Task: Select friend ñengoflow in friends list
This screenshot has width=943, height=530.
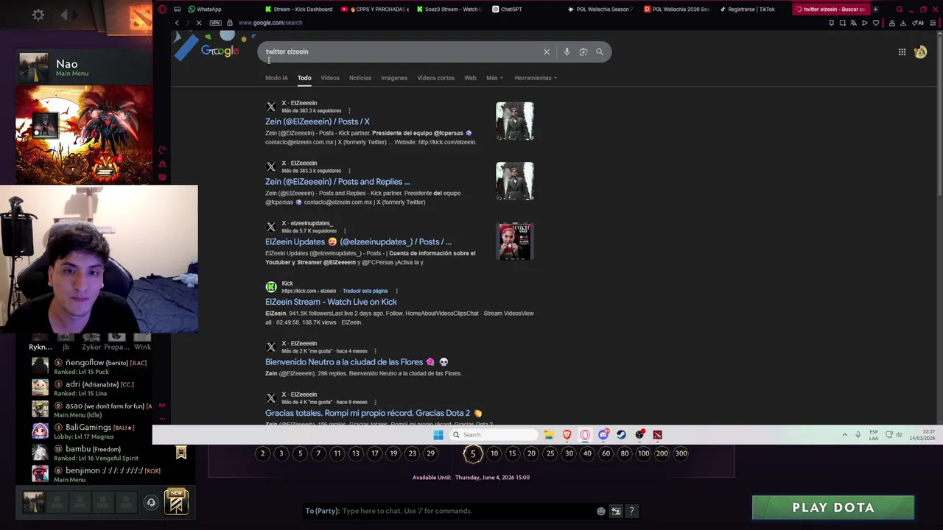Action: tap(92, 367)
